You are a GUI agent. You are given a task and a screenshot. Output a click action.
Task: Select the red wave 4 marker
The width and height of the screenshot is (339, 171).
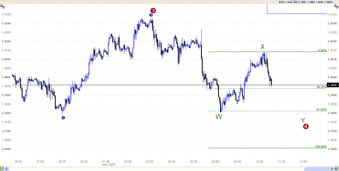coord(306,126)
